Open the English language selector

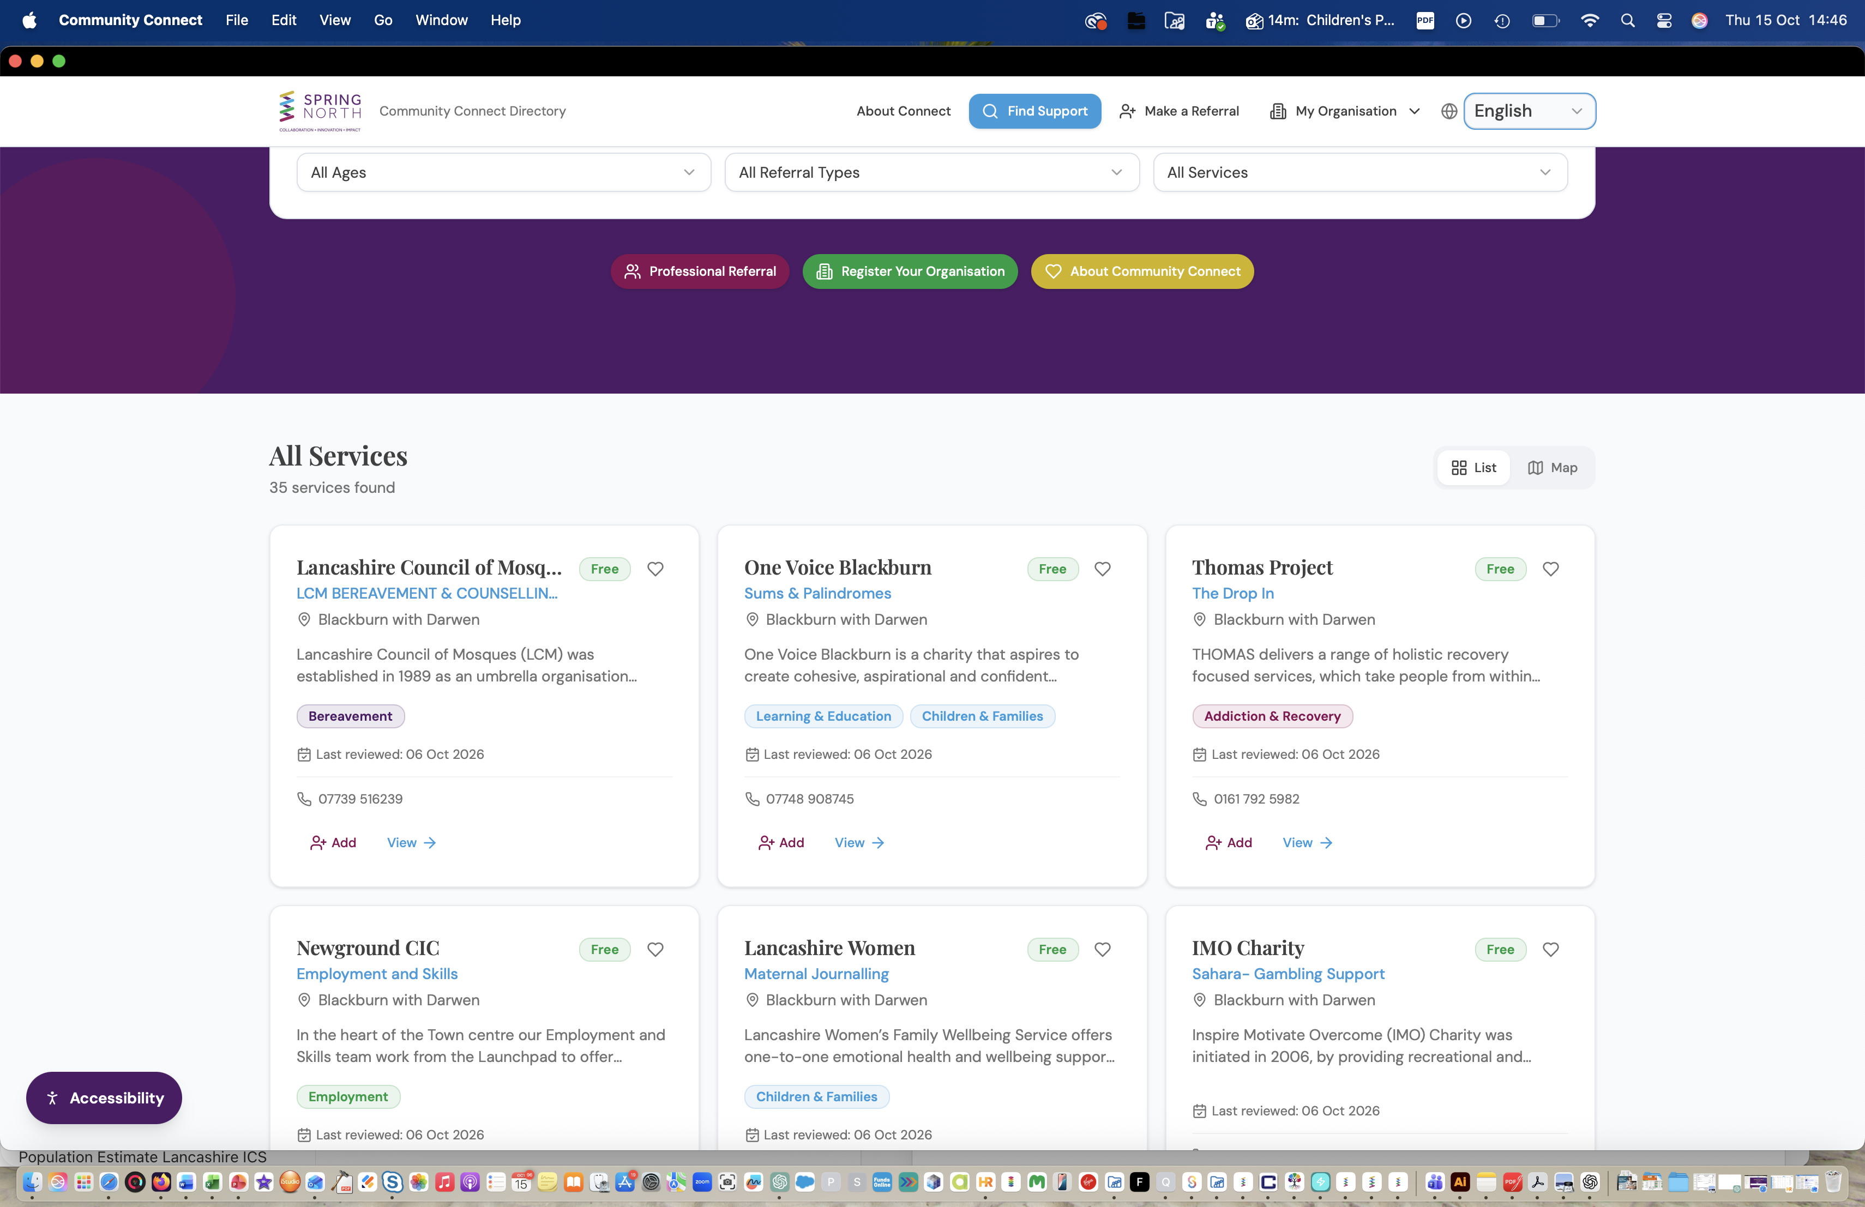tap(1529, 111)
